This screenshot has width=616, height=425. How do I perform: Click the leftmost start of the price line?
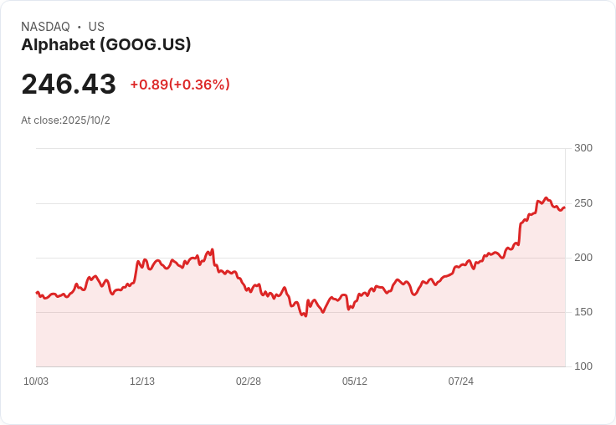[37, 293]
